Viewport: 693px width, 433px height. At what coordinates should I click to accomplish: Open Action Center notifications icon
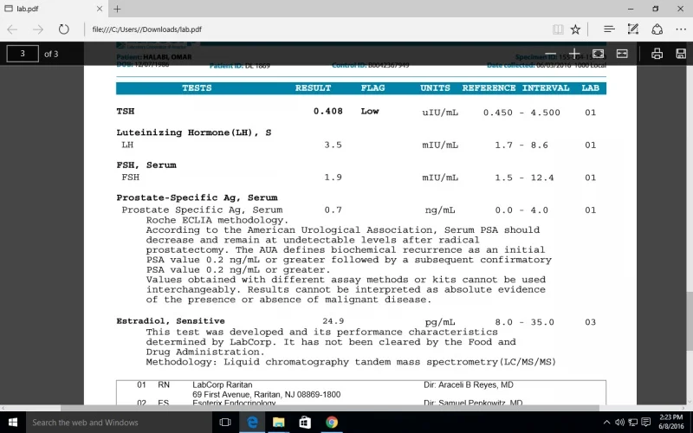coord(645,423)
